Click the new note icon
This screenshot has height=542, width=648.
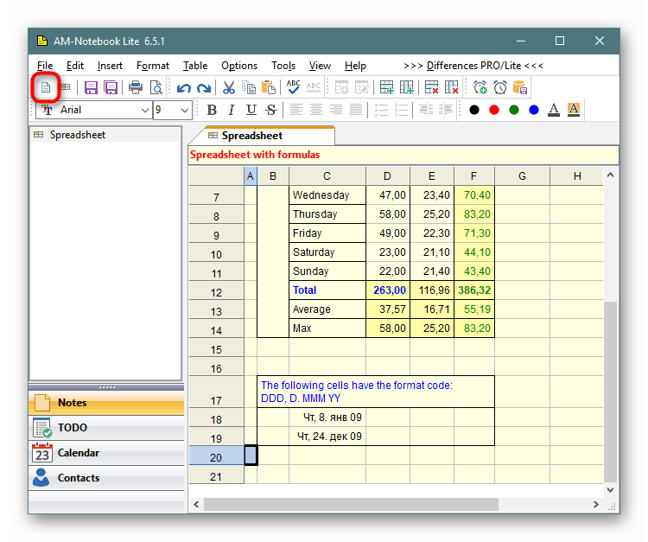[x=46, y=87]
